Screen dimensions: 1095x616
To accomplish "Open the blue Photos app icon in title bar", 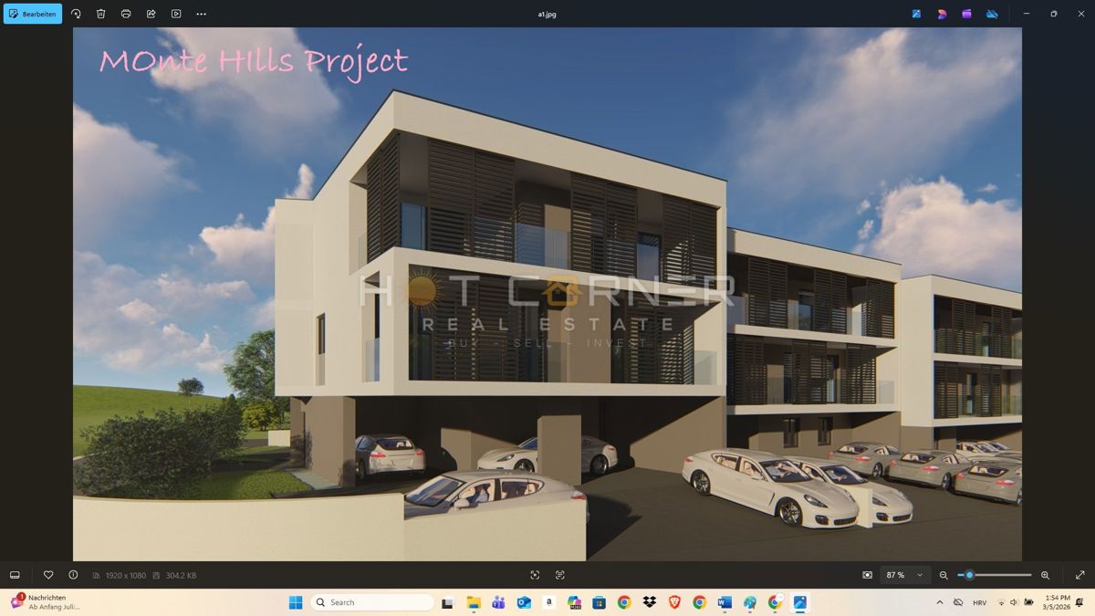I will pos(917,14).
